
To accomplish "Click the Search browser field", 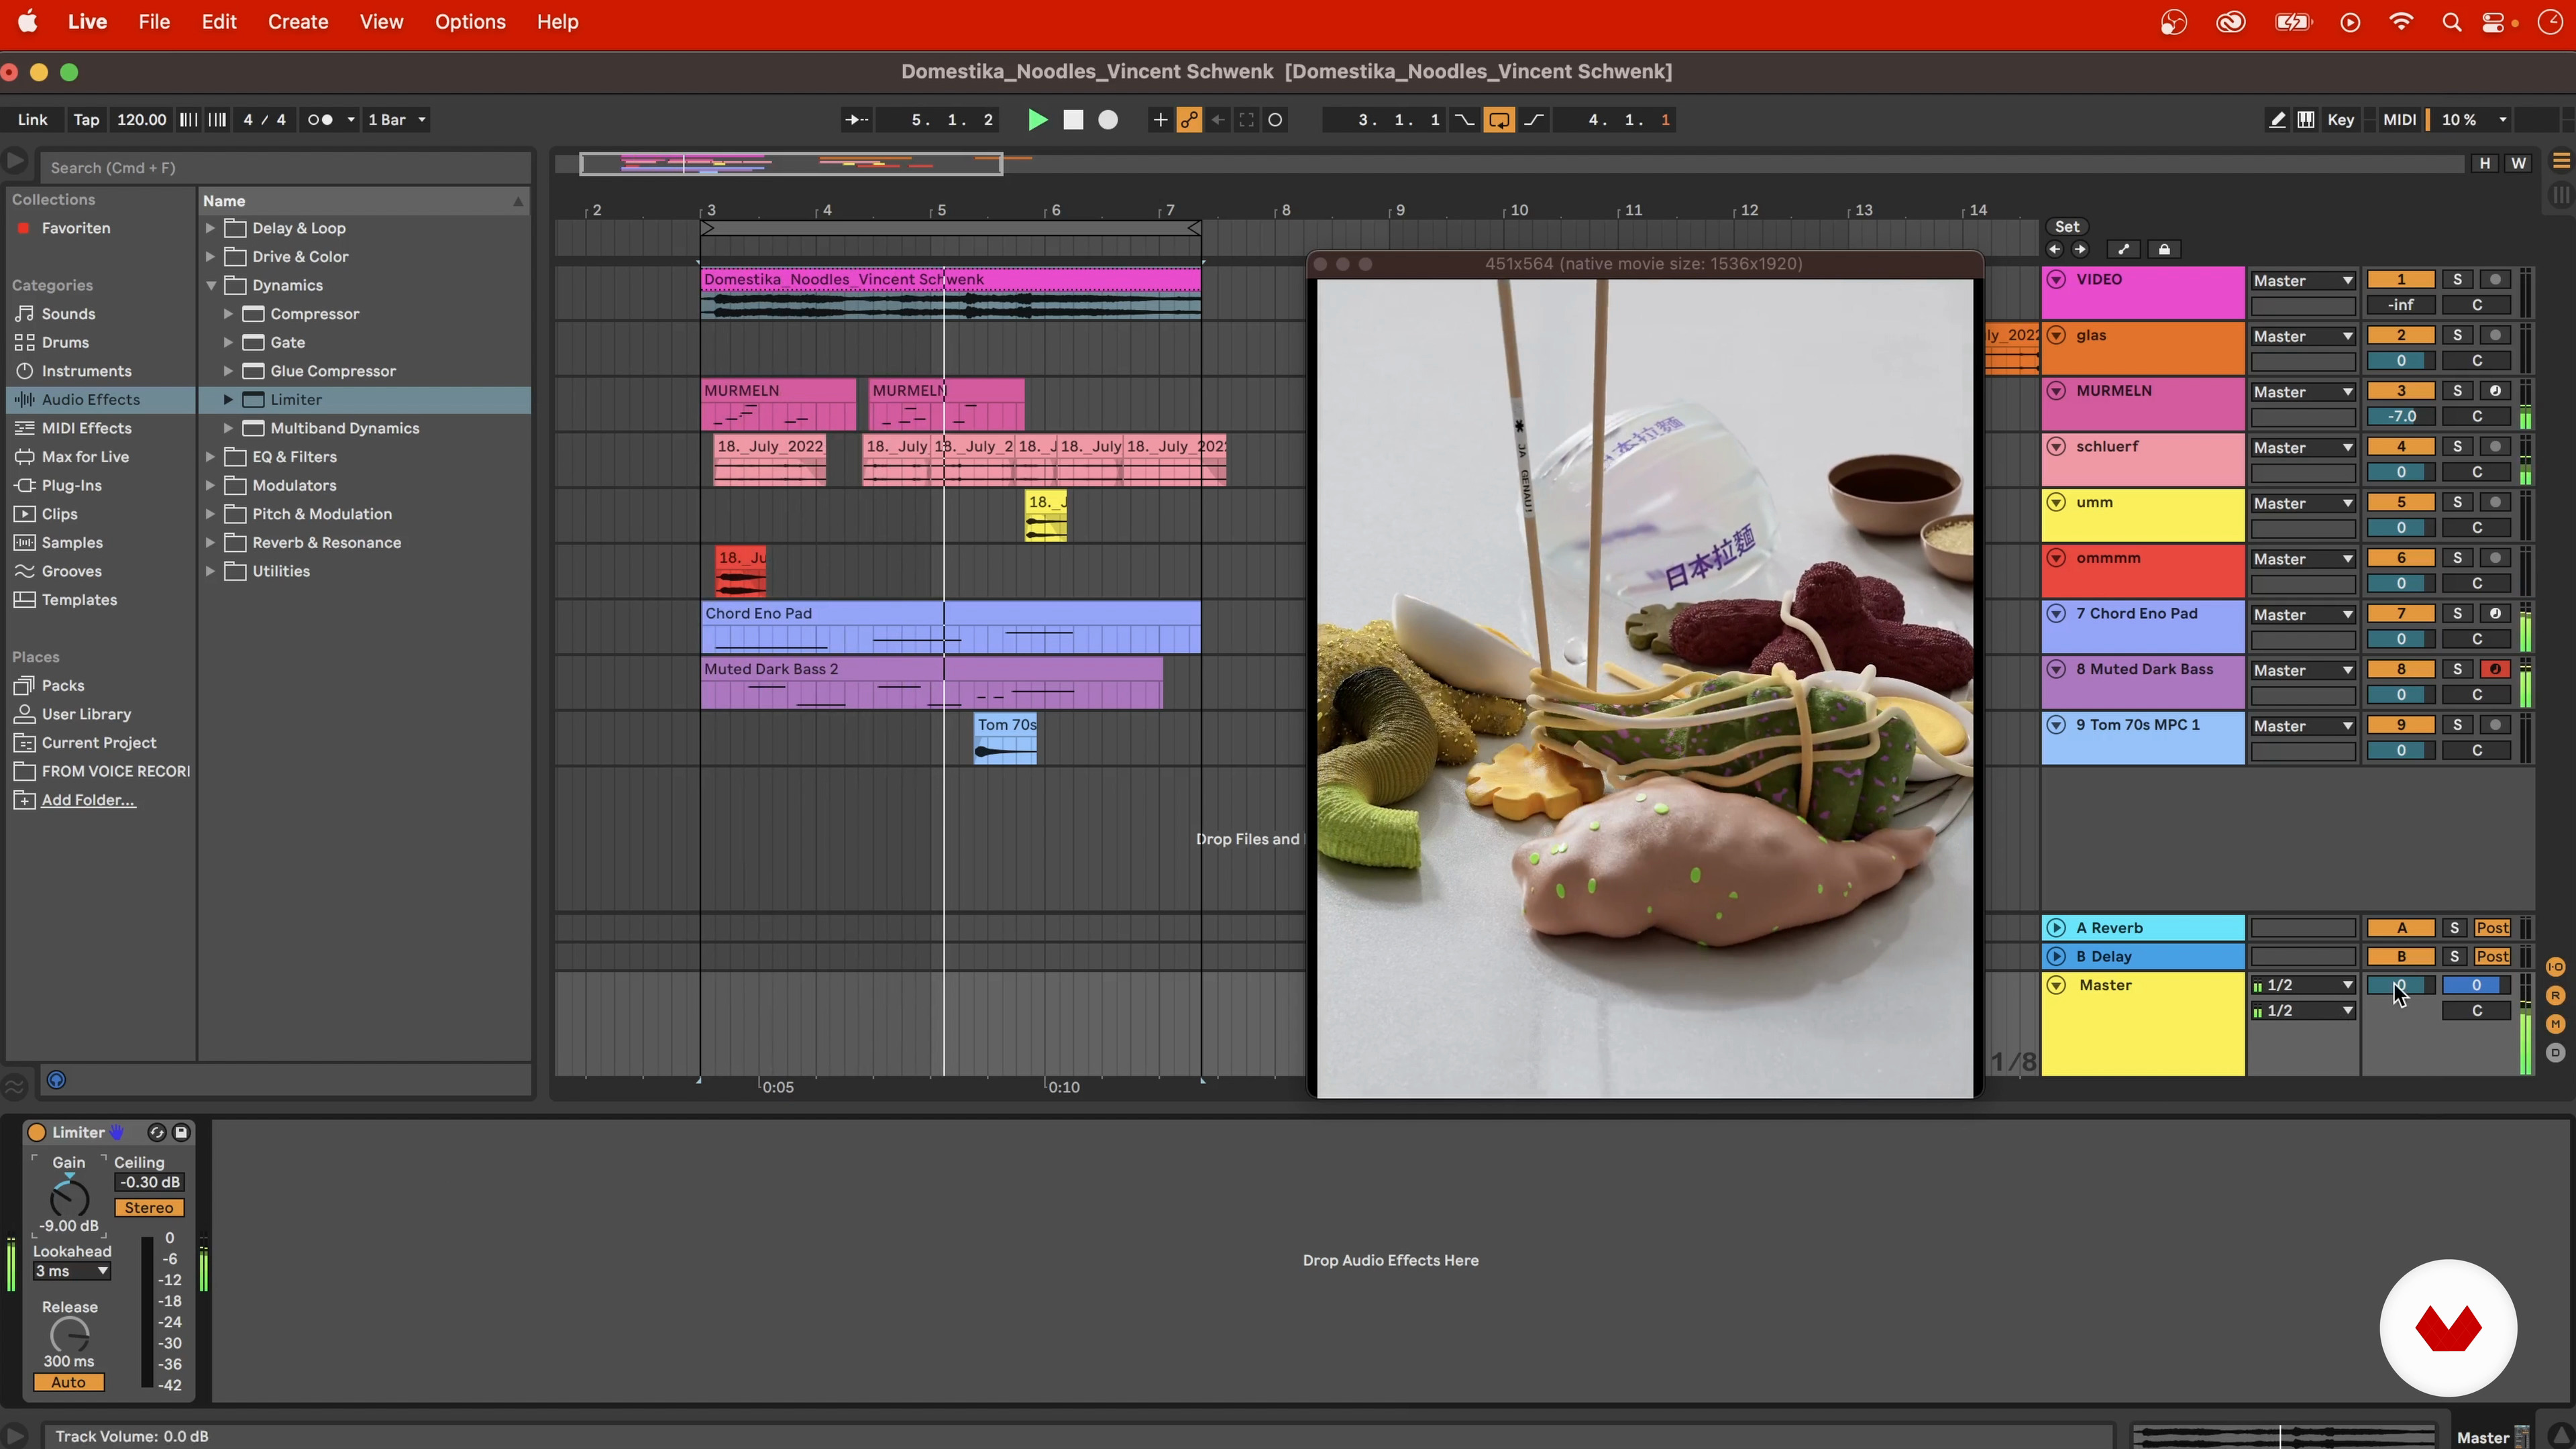I will (x=285, y=168).
